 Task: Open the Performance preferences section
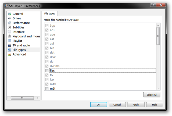click(x=21, y=23)
